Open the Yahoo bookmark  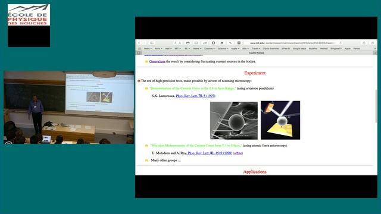point(357,49)
